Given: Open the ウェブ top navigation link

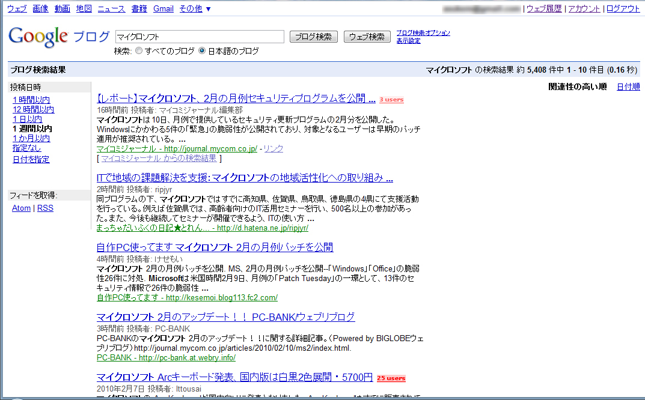Looking at the screenshot, I should (17, 8).
